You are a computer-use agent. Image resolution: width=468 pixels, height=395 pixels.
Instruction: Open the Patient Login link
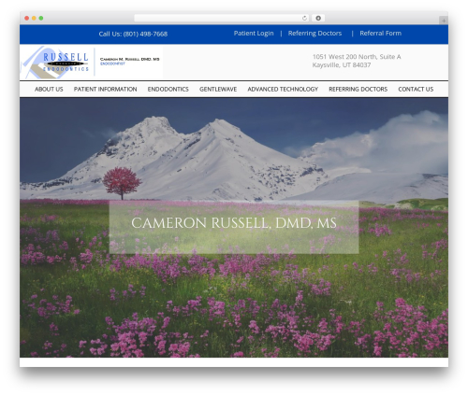point(254,34)
